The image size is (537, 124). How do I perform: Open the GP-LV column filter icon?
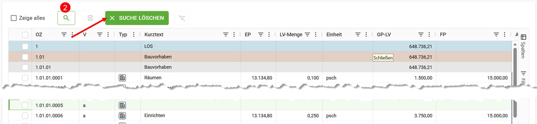[x=421, y=35]
